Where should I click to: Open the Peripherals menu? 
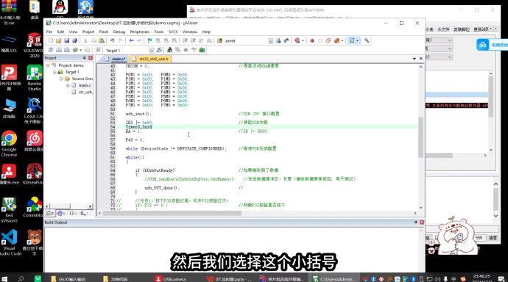tap(140, 32)
